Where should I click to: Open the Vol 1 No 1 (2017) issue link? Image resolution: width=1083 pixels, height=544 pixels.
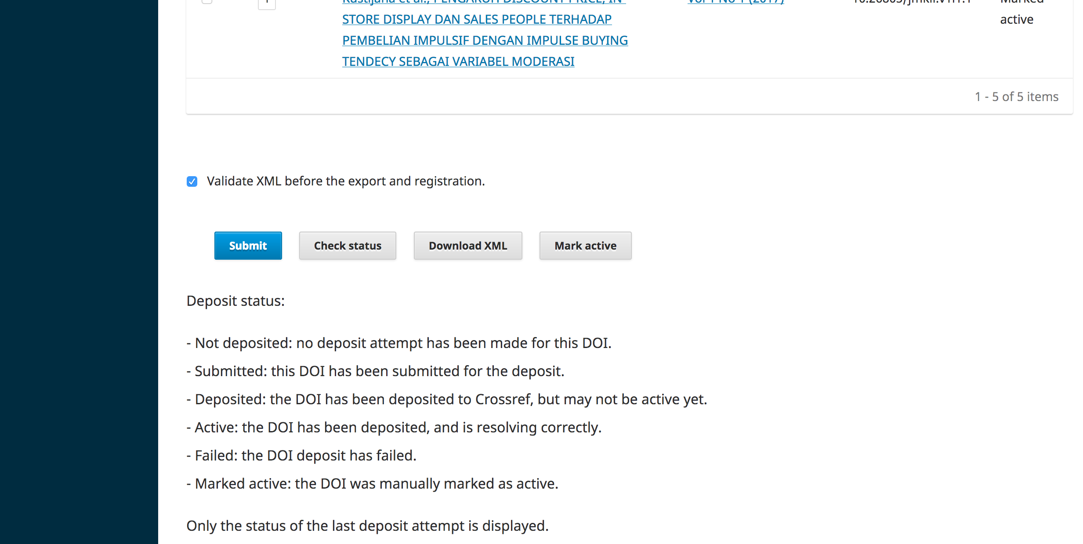(x=735, y=2)
